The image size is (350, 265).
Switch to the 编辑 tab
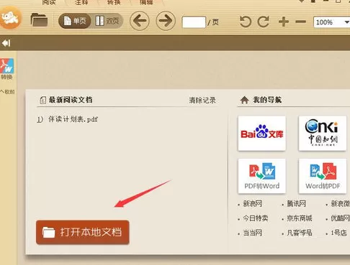click(x=146, y=2)
